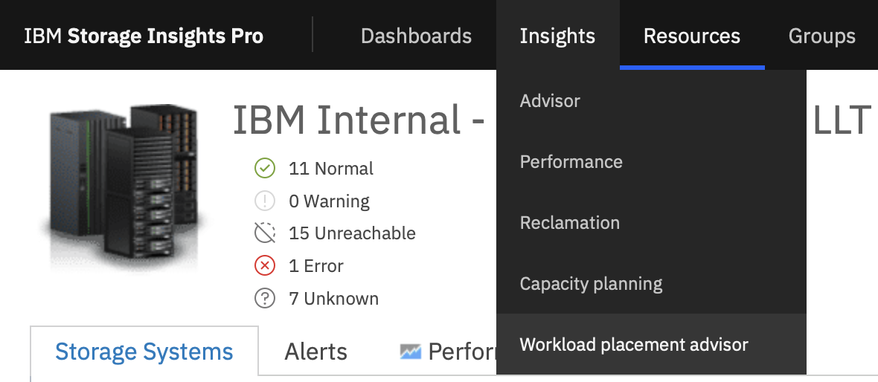Click the green Normal status checkmark icon
The image size is (878, 382).
point(265,169)
